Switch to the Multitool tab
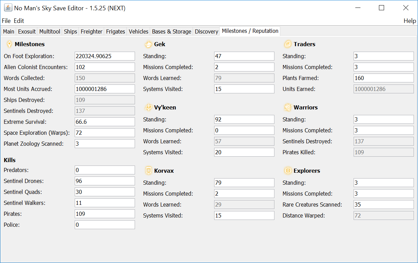The height and width of the screenshot is (263, 418). point(50,31)
